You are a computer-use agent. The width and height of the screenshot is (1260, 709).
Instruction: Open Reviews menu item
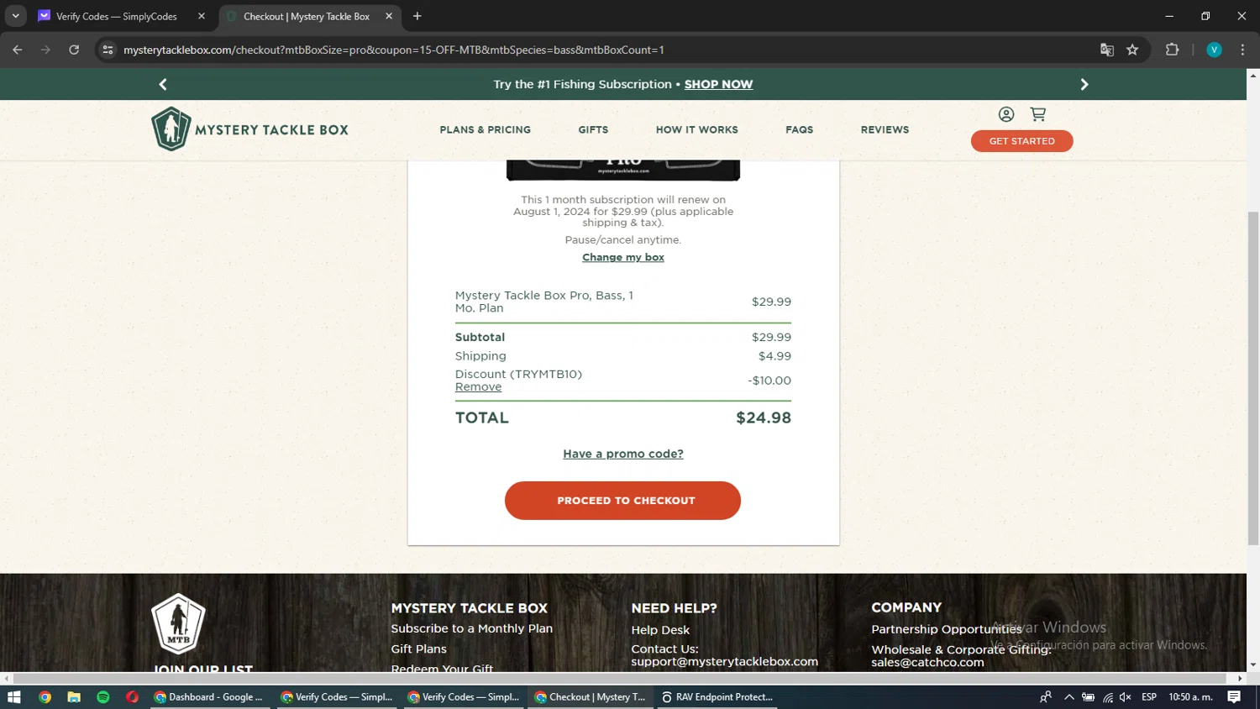click(x=885, y=129)
